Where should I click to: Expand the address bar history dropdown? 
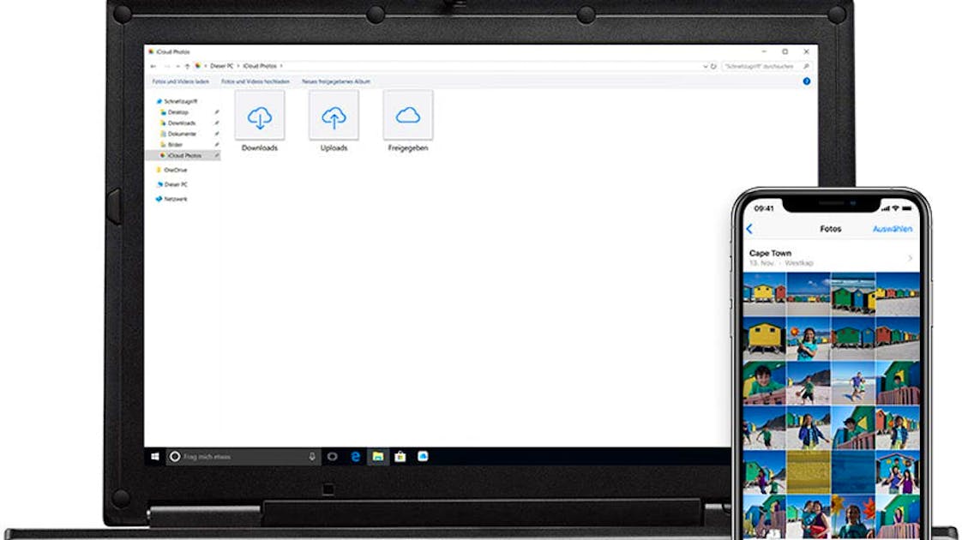(705, 66)
